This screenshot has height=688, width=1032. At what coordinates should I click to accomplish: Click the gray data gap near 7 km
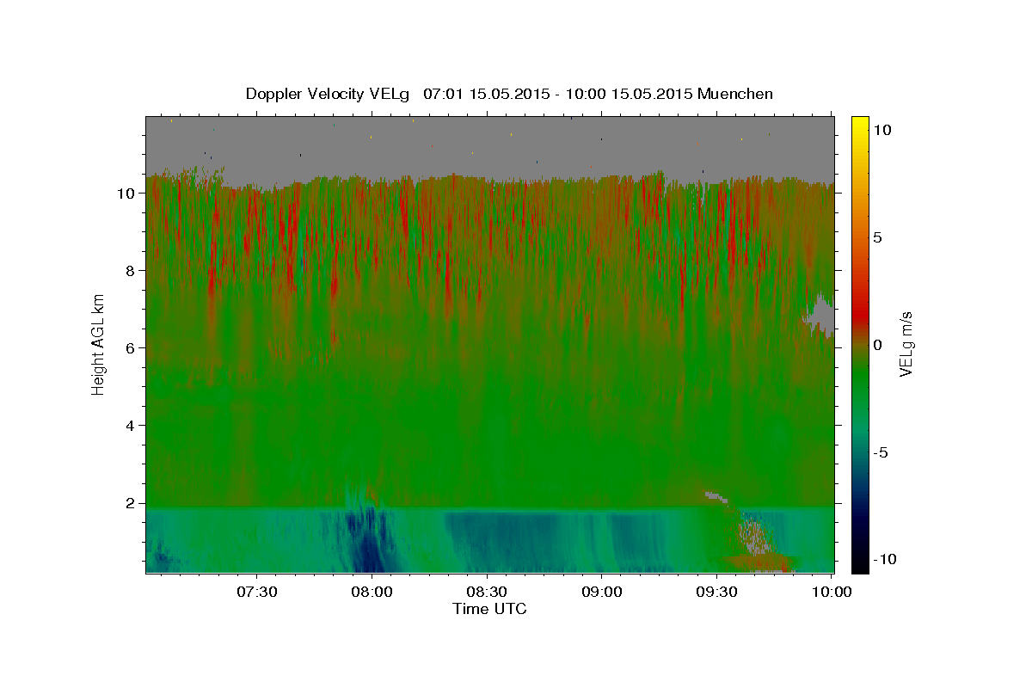821,316
